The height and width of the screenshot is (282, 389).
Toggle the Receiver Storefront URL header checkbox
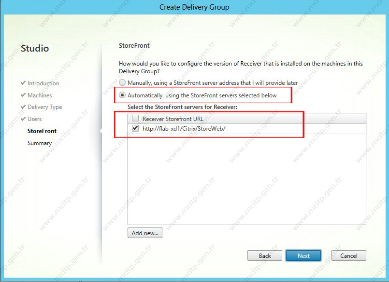(x=135, y=119)
